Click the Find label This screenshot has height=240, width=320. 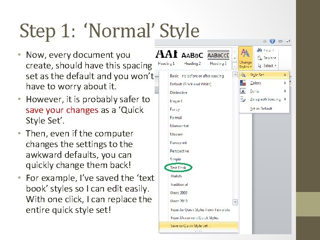tap(267, 50)
